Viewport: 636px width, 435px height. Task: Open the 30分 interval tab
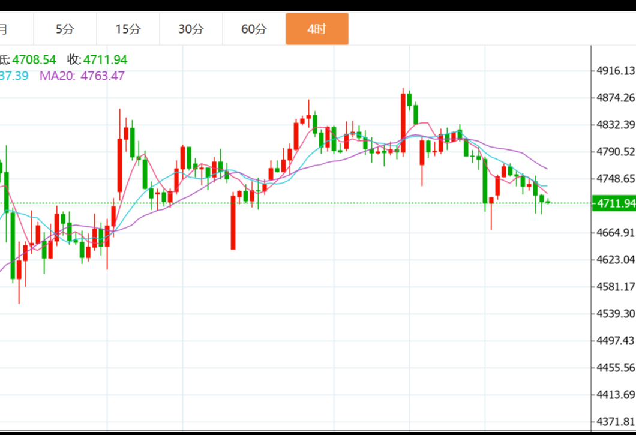point(191,29)
